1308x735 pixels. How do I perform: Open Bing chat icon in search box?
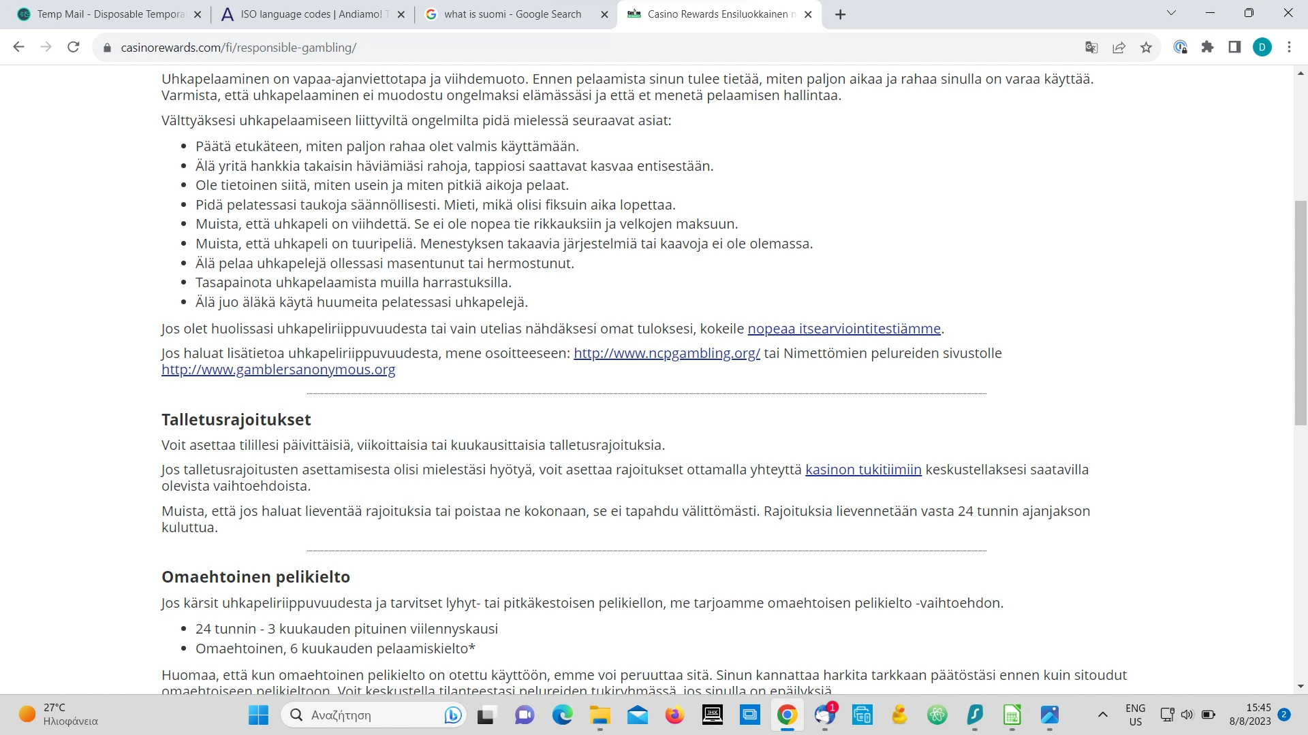(x=452, y=715)
